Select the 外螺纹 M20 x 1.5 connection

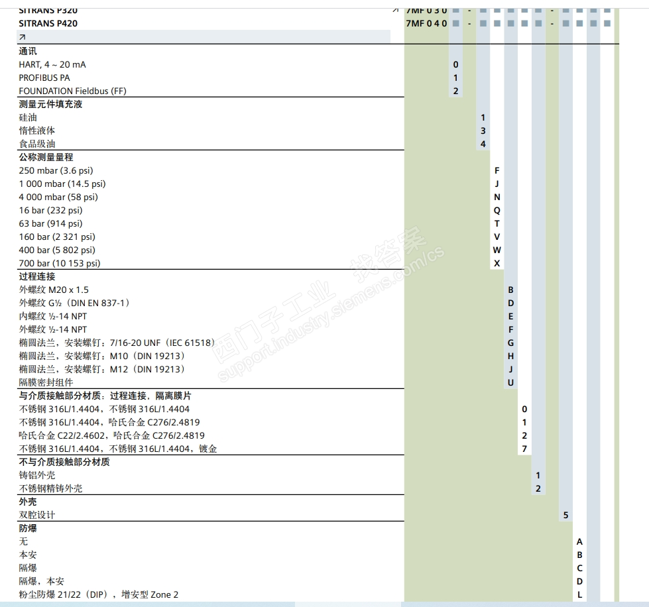[x=54, y=290]
